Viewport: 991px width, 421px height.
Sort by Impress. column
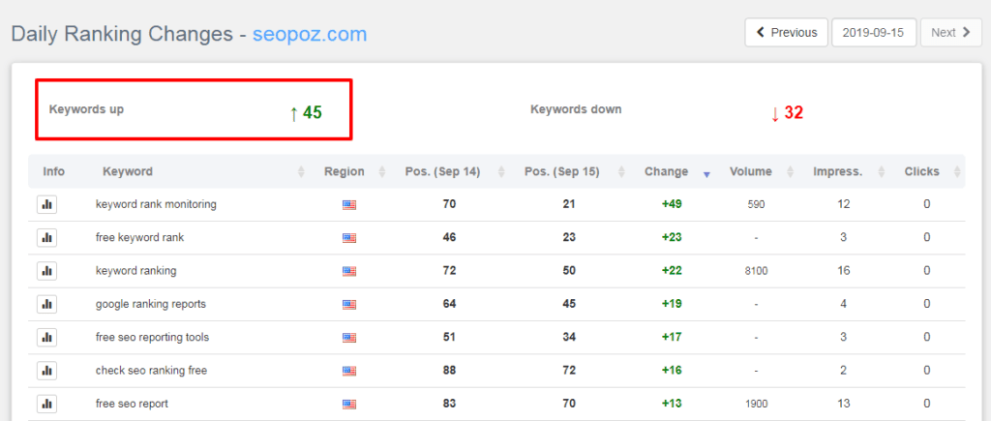coord(845,171)
